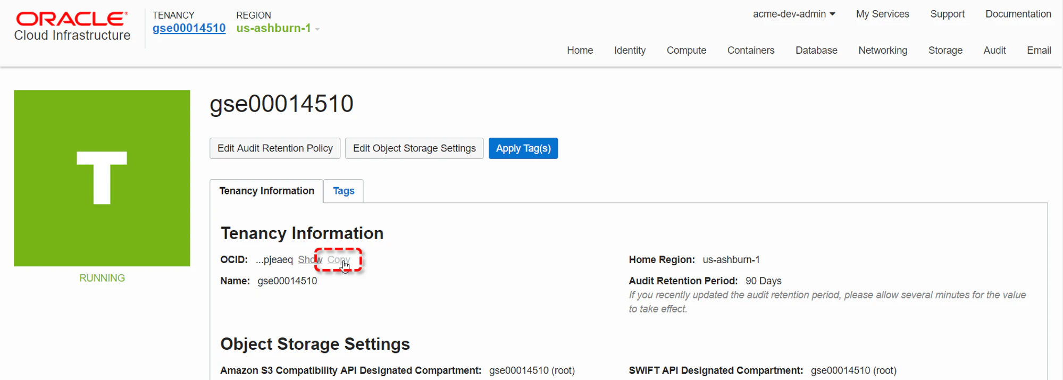Switch to the Tenancy Information tab

pyautogui.click(x=267, y=191)
